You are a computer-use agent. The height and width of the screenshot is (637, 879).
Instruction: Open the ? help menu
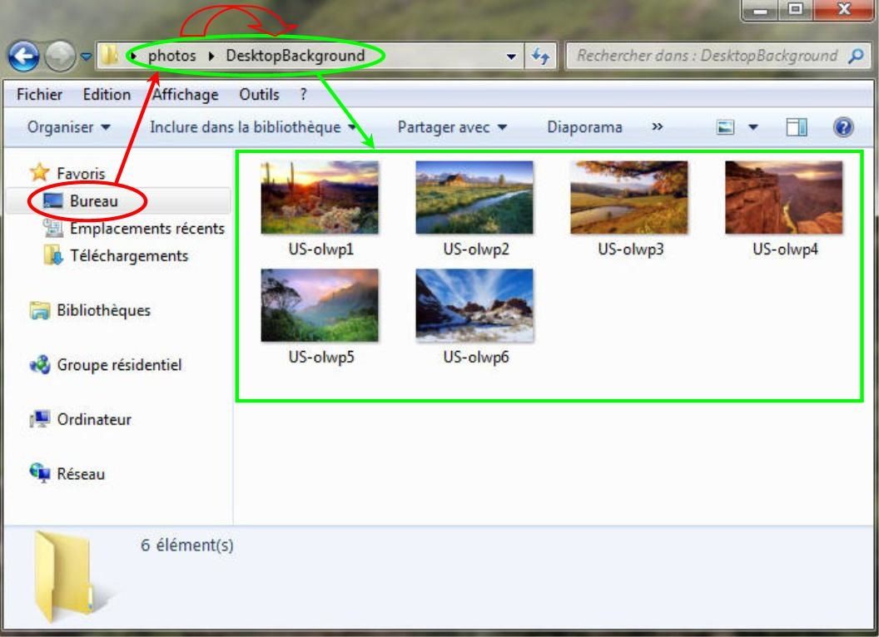(303, 94)
